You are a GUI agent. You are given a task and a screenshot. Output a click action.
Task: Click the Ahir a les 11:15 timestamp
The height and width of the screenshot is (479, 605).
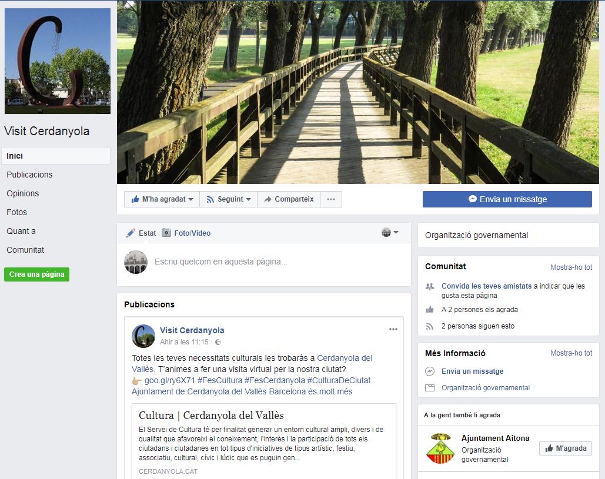[184, 342]
